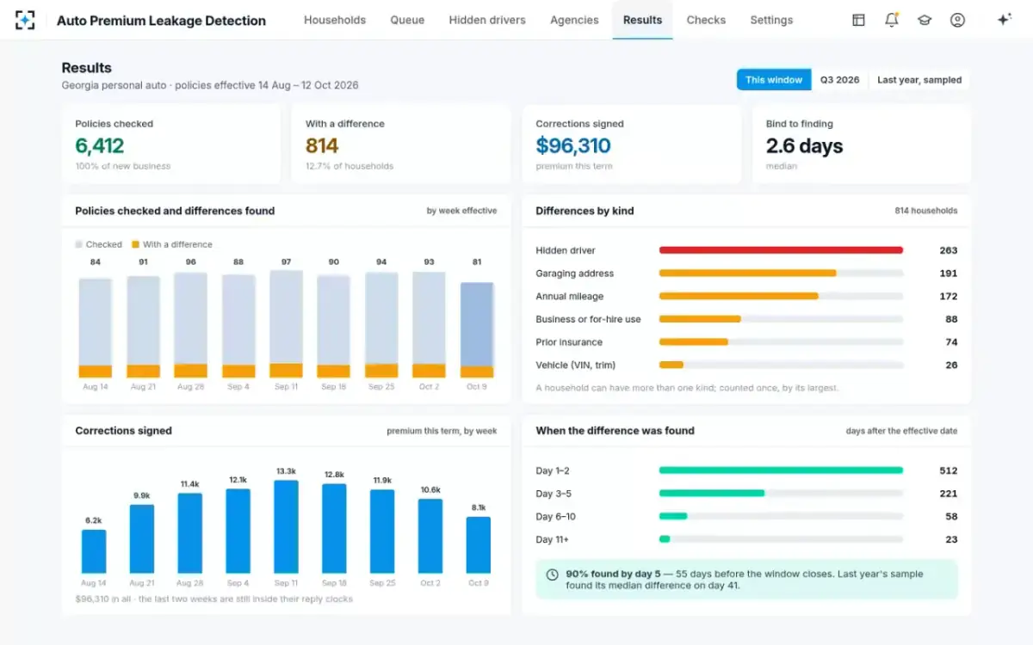Screen dimensions: 1033x645
Task: Select the Aug 14 bar in Corrections signed chart
Action: pos(94,551)
